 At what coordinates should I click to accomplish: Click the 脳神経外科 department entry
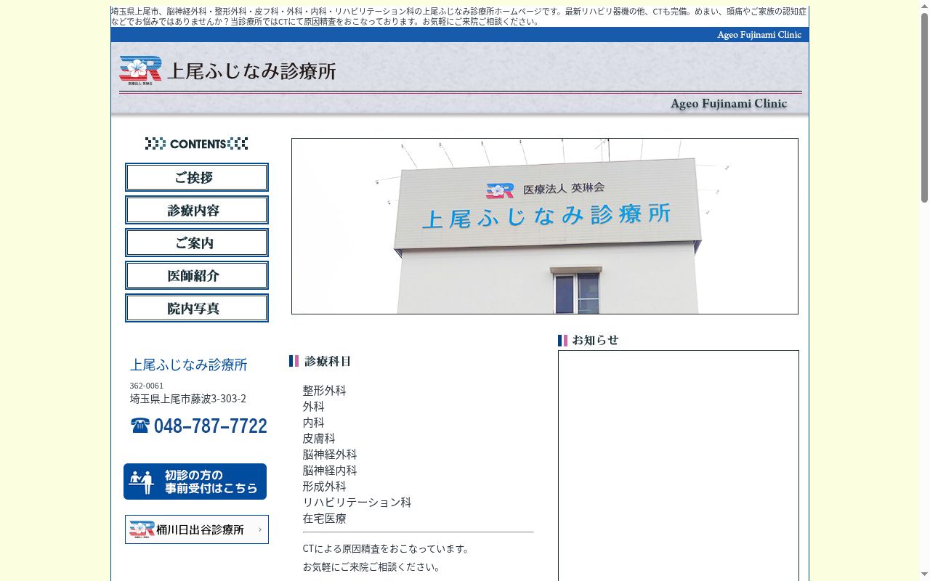[x=330, y=455]
